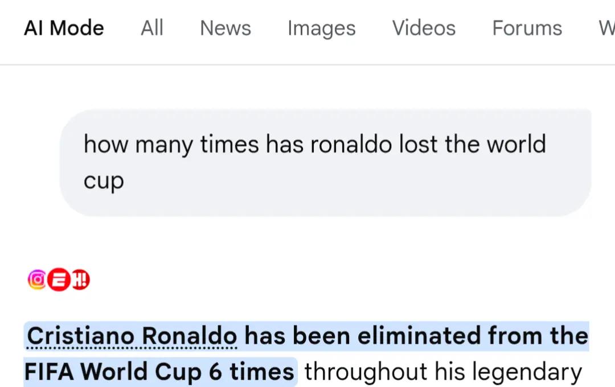Open the Forums tab
This screenshot has width=615, height=387.
(x=527, y=28)
